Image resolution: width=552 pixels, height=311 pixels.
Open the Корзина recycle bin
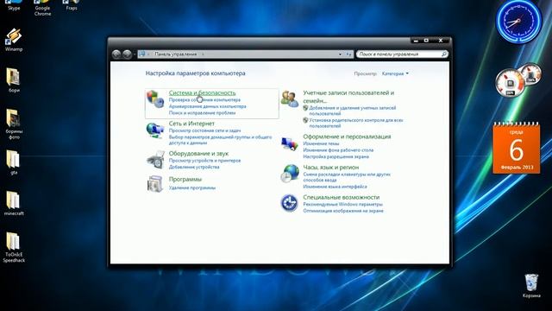click(x=531, y=286)
